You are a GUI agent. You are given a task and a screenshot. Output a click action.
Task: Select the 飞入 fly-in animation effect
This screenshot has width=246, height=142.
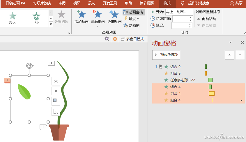[x=36, y=18]
